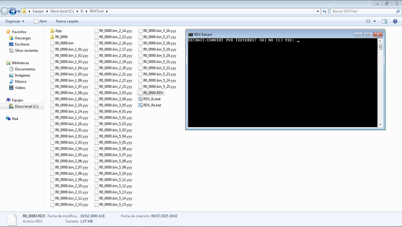Open Sitios recientes in sidebar
This screenshot has width=402, height=227.
(27, 51)
